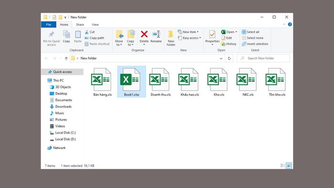Click the Back navigation arrow
Image resolution: width=334 pixels, height=188 pixels.
pyautogui.click(x=46, y=58)
